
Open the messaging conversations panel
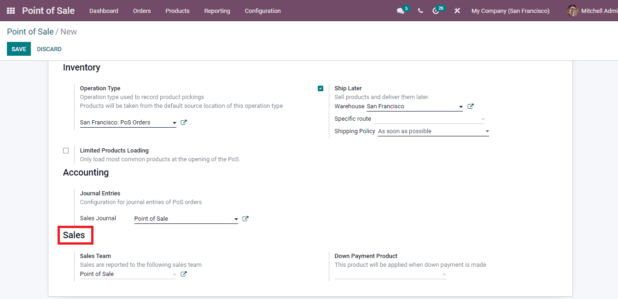pos(400,11)
